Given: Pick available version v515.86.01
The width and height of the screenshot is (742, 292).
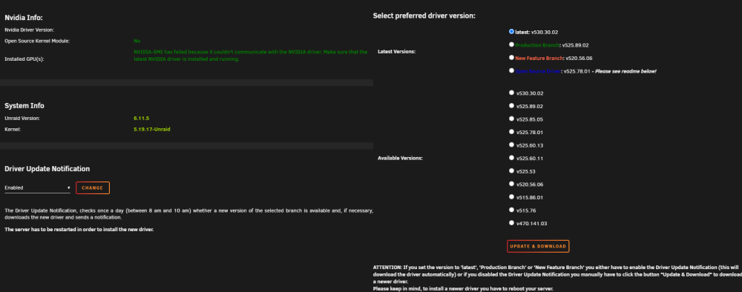Looking at the screenshot, I should (511, 196).
